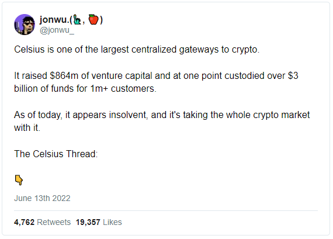
Task: Click 'The Celsius Thread:' text
Action: 56,154
